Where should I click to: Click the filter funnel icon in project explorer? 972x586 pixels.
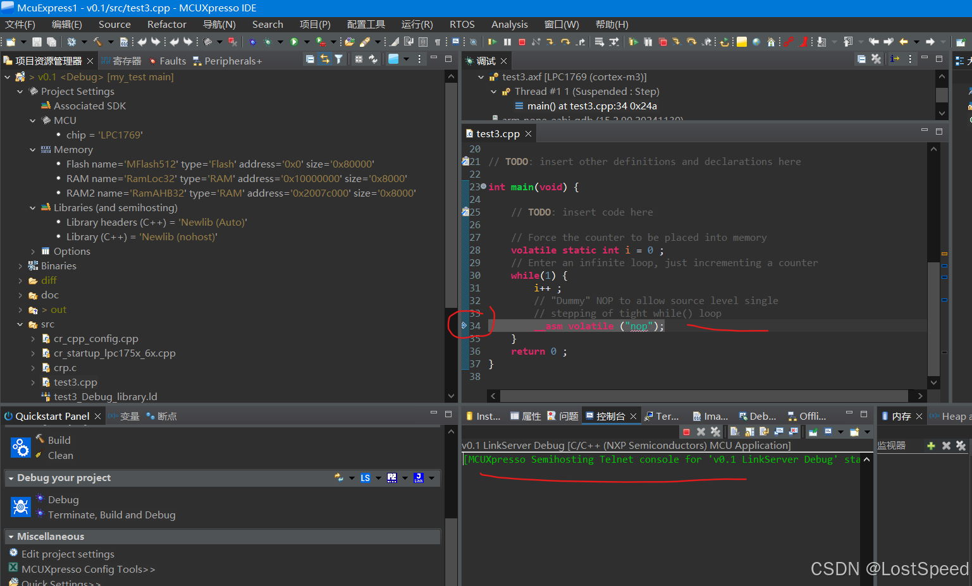pos(339,59)
